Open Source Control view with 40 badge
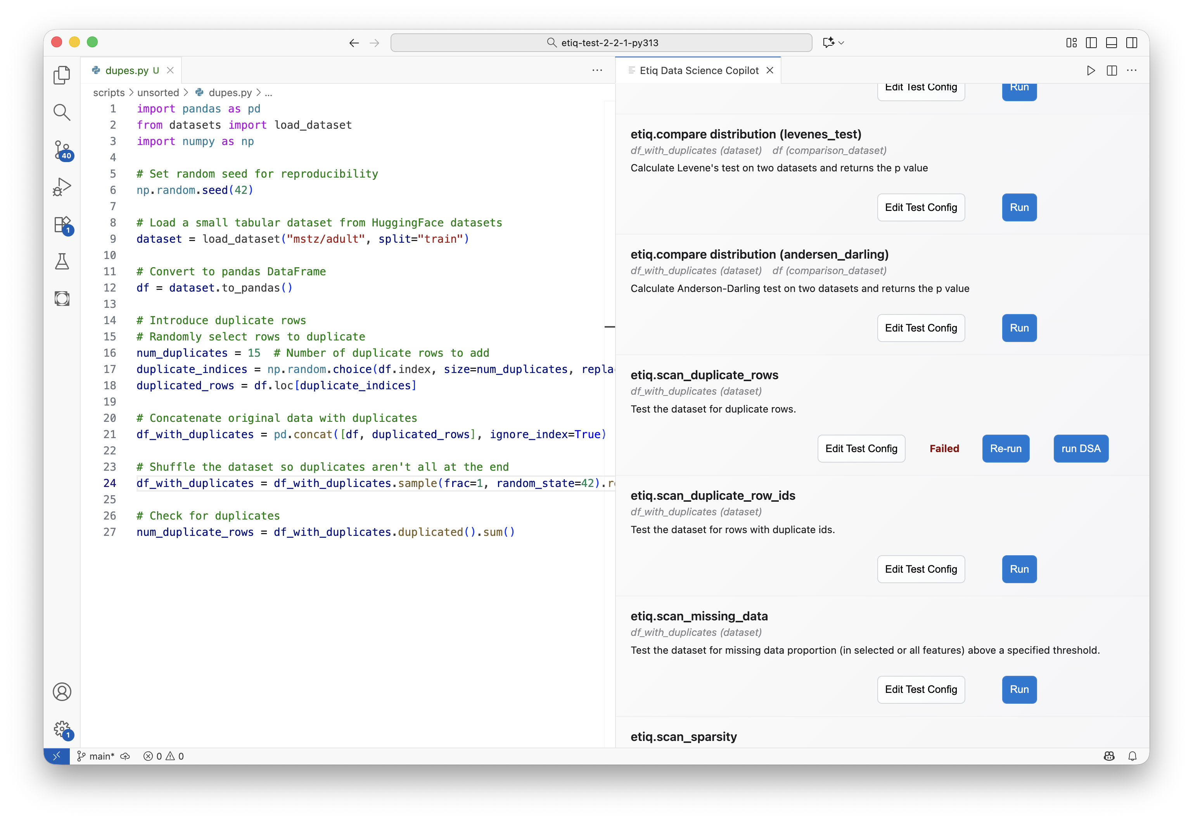Viewport: 1193px width, 822px height. click(62, 149)
